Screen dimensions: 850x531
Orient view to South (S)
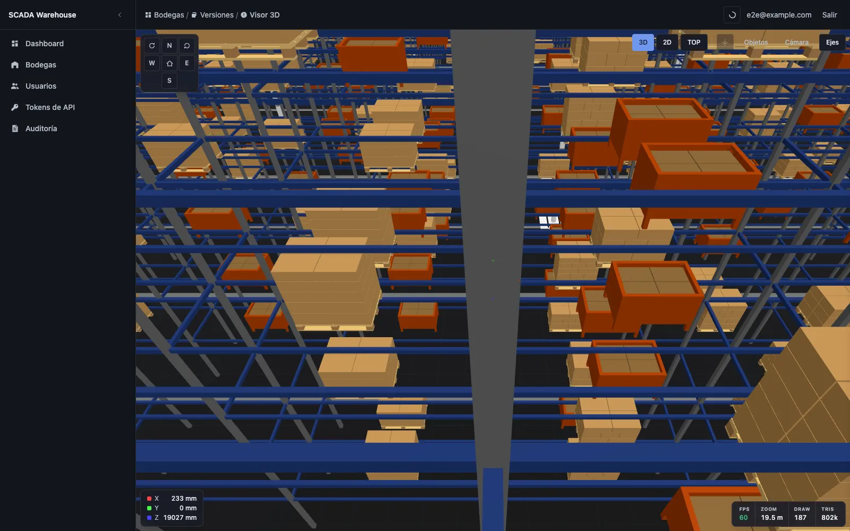(169, 81)
